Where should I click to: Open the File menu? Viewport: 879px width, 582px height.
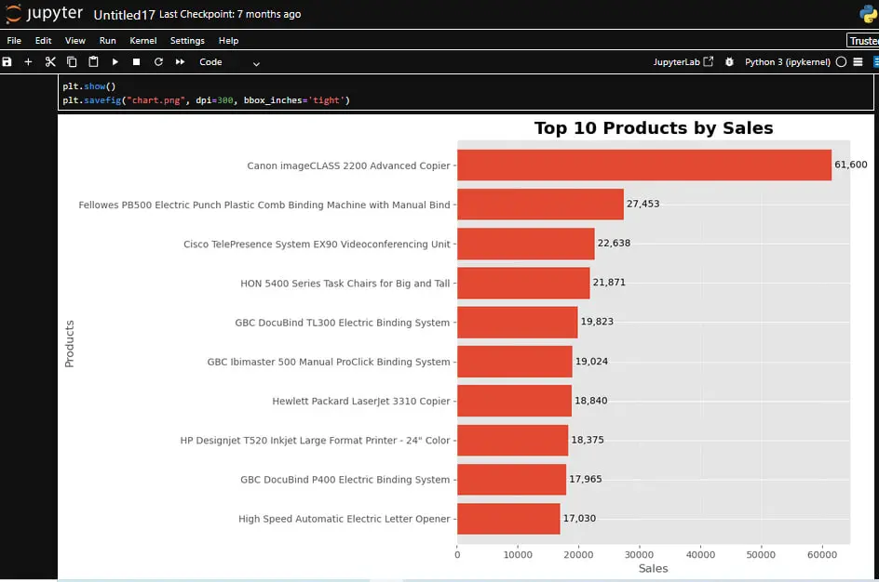coord(14,40)
